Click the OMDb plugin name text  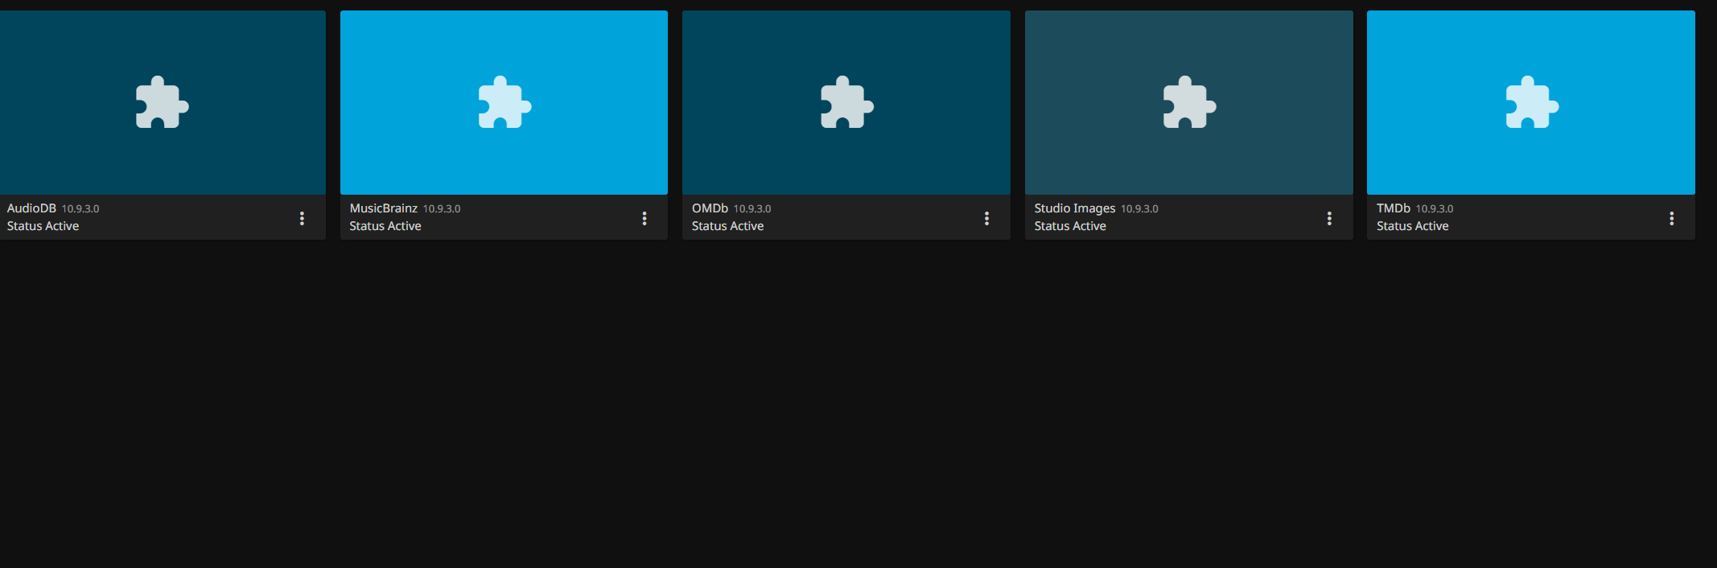[710, 208]
